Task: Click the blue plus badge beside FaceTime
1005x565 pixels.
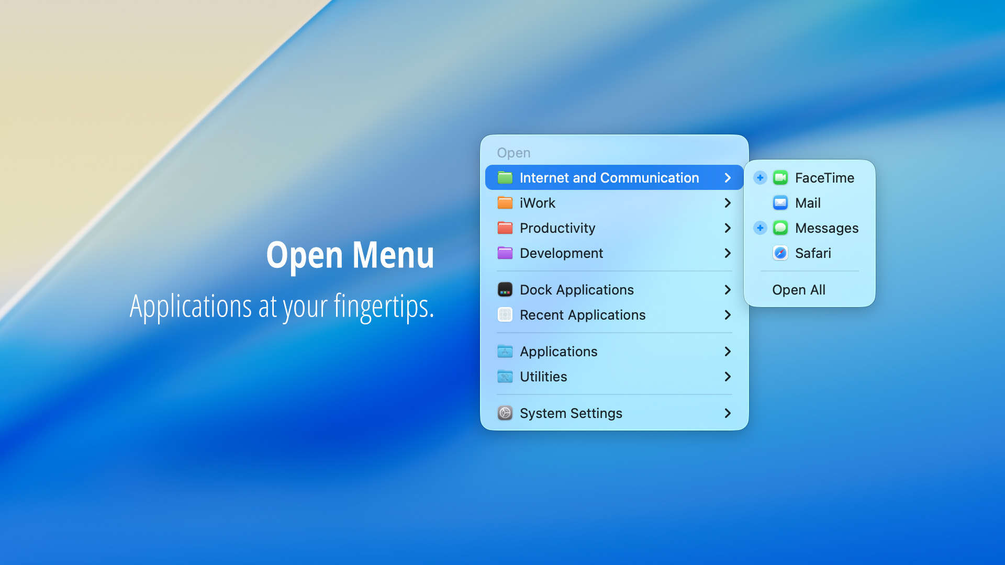Action: [760, 178]
